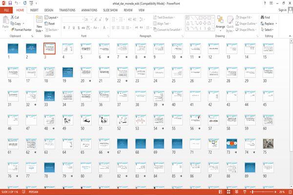Switch to the VIEW tab
293x195 pixels.
coord(142,10)
